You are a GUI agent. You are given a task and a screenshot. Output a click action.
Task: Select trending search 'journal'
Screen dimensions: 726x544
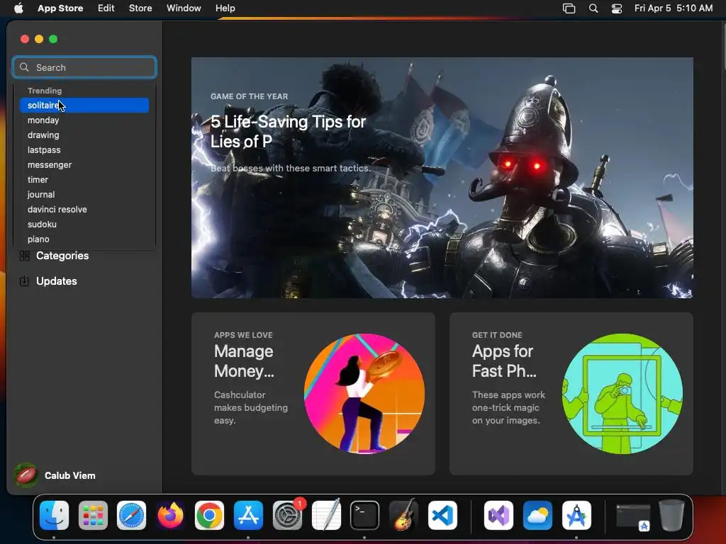84,194
